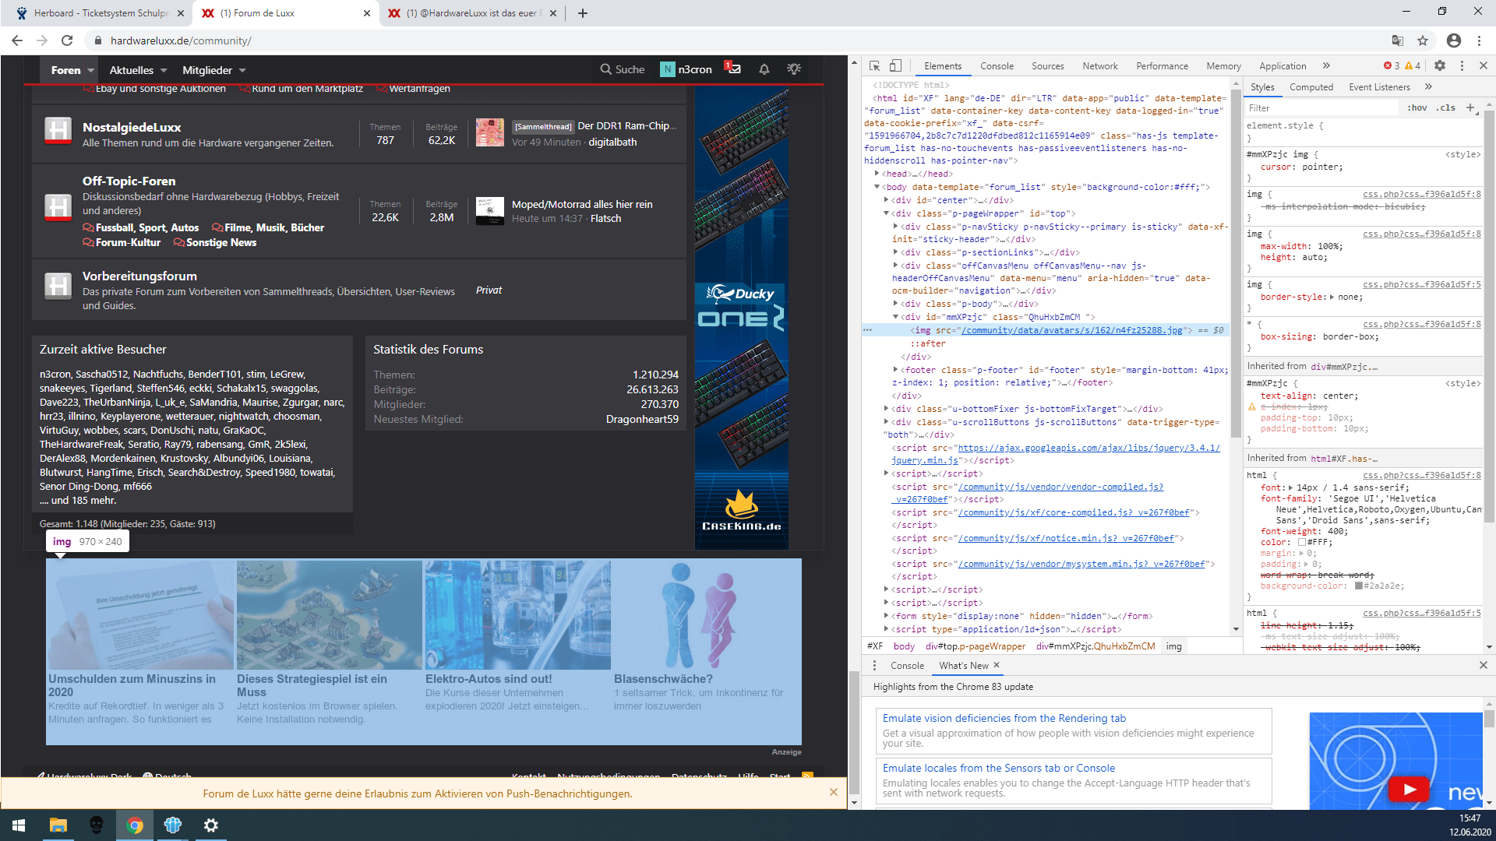
Task: Go back to previous page
Action: (17, 40)
